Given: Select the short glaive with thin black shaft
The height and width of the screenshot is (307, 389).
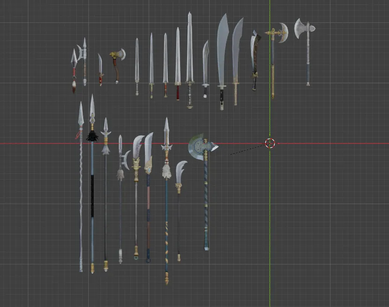Looking at the screenshot, I should (x=179, y=210).
